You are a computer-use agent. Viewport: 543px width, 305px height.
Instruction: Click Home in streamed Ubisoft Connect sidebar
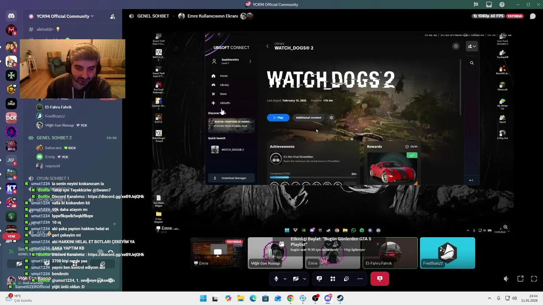point(224,76)
